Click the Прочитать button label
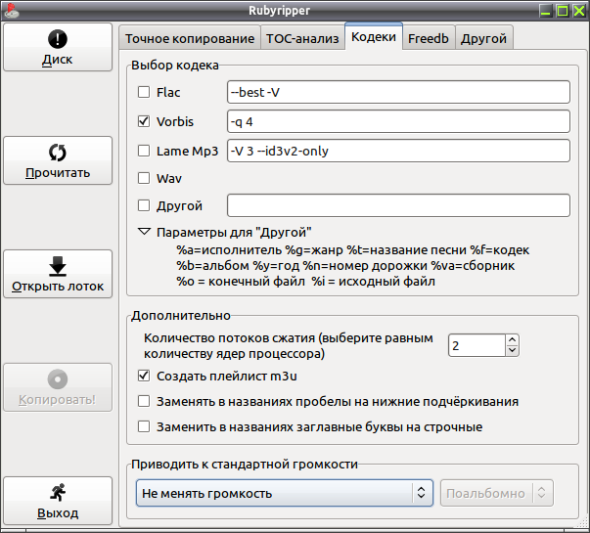Image resolution: width=590 pixels, height=533 pixels. coord(58,173)
